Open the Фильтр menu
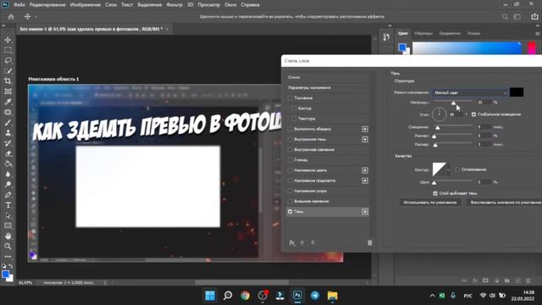Image resolution: width=542 pixels, height=305 pixels. (174, 5)
